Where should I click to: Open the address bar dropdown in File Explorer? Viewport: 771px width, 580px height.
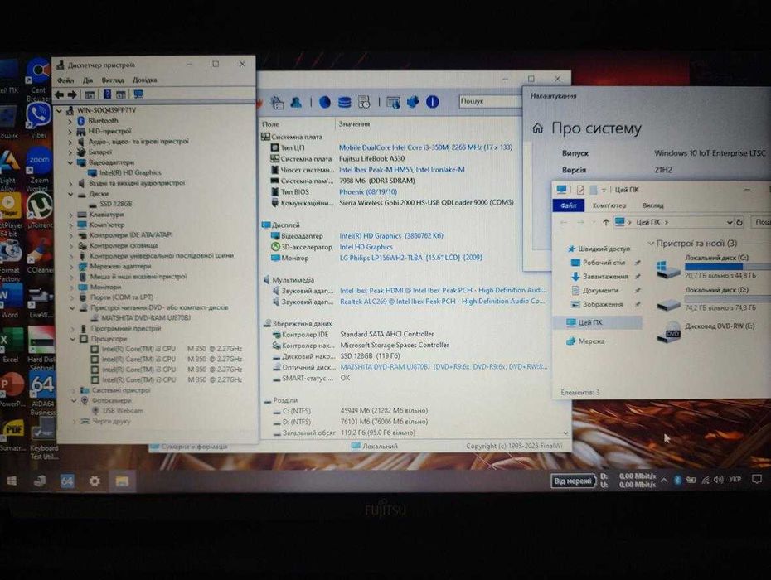tap(730, 223)
